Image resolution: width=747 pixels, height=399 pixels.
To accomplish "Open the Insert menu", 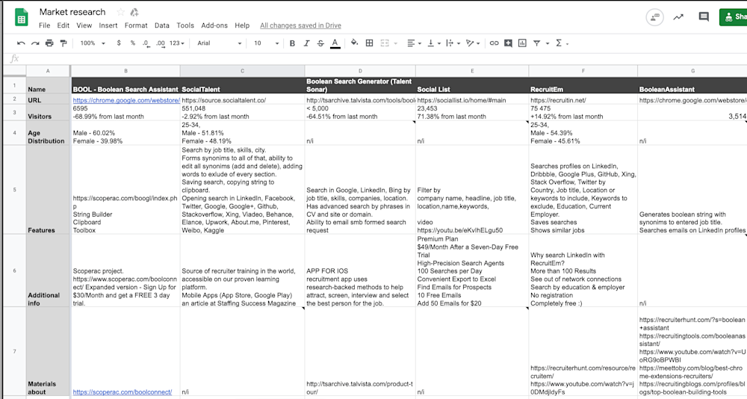I will 108,25.
